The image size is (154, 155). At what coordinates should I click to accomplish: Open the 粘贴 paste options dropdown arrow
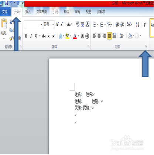pyautogui.click(x=4, y=39)
